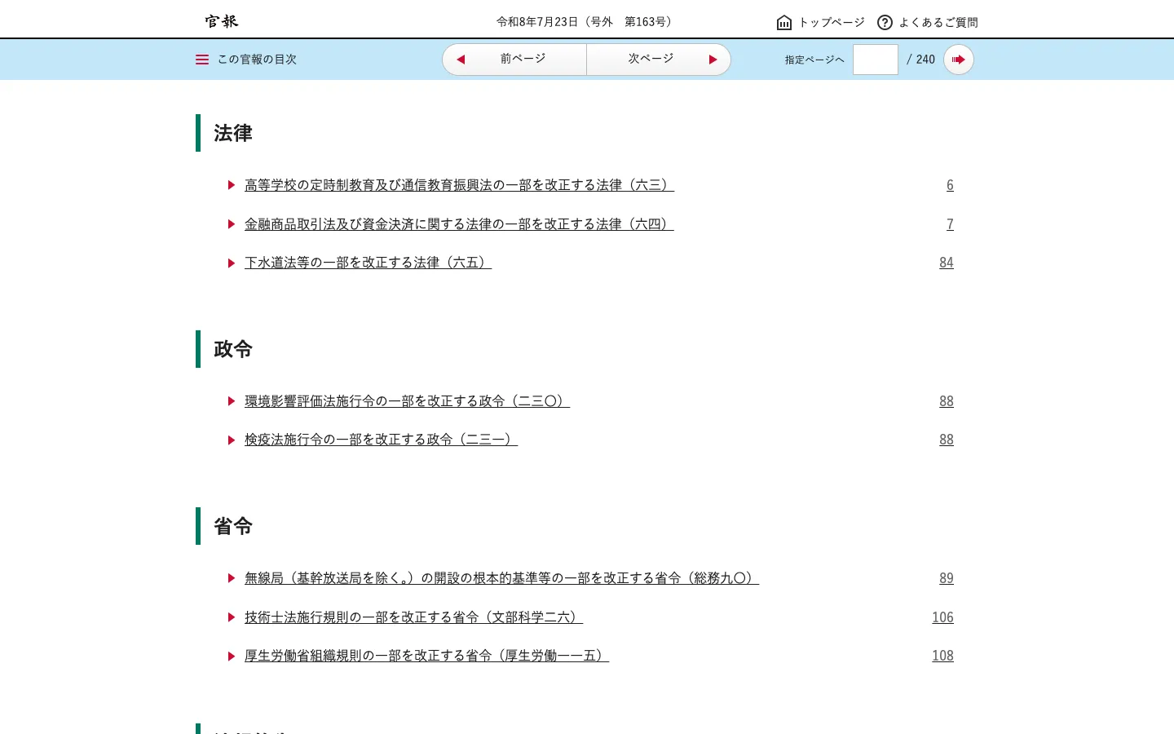Click the 法律 section heading
Viewport: 1174px width, 734px height.
click(x=233, y=133)
